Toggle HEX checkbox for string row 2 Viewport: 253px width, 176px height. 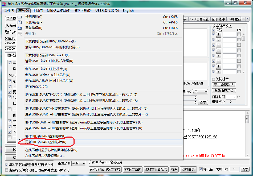pos(239,39)
